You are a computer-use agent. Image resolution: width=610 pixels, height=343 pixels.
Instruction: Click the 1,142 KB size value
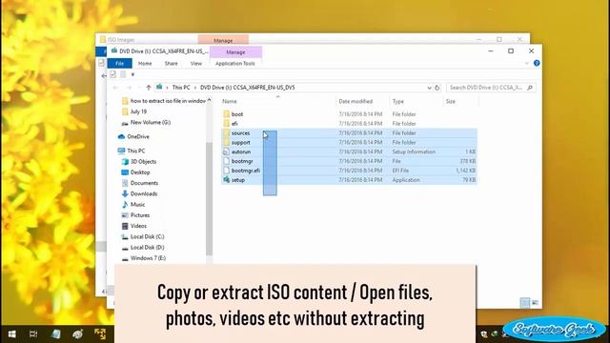tap(465, 171)
